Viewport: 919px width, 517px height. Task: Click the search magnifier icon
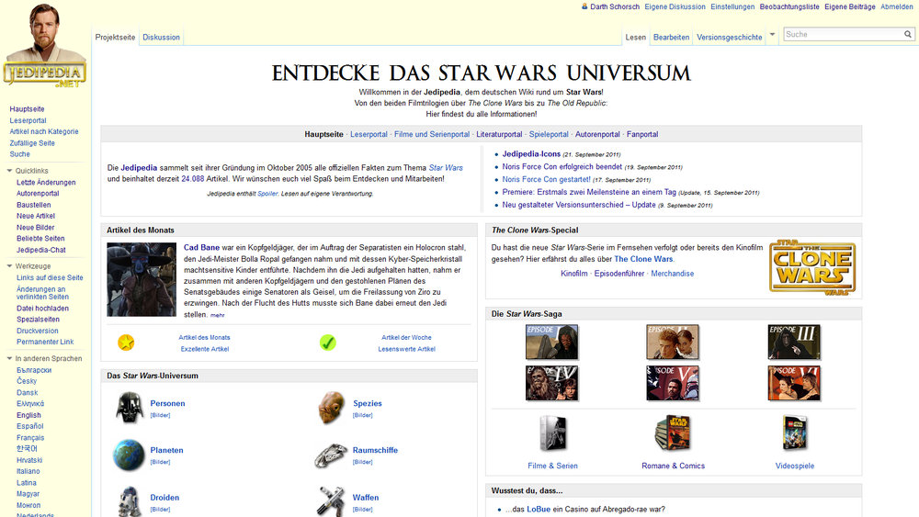(x=907, y=35)
